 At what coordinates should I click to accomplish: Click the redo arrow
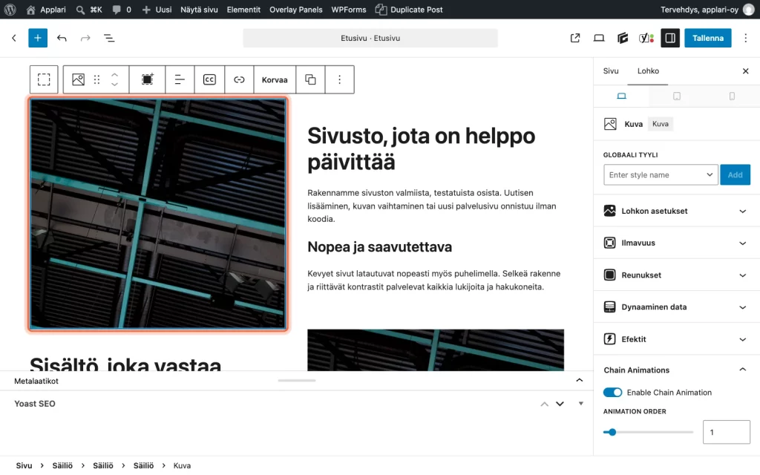[x=85, y=38]
